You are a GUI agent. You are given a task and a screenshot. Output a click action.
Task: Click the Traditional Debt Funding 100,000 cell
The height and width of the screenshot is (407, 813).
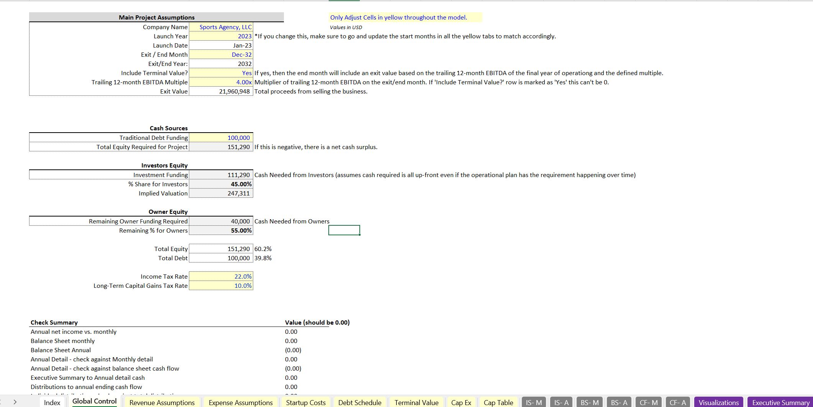point(221,138)
